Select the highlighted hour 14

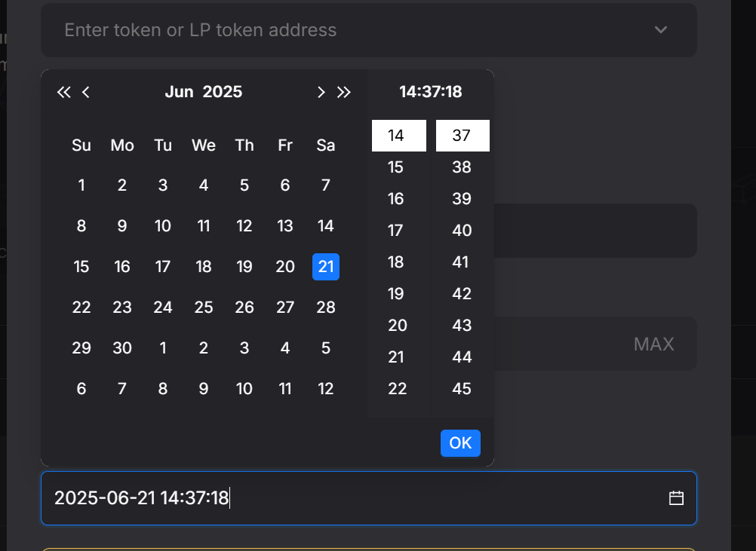398,136
